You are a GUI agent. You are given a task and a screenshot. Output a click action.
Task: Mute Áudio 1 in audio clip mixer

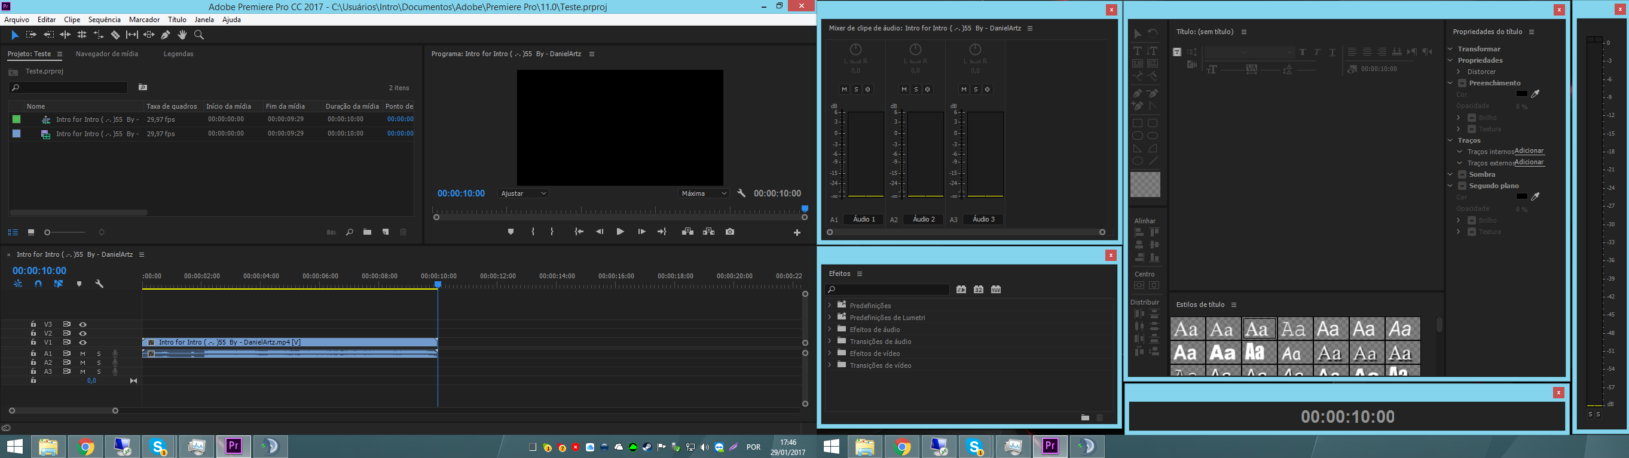tap(844, 90)
